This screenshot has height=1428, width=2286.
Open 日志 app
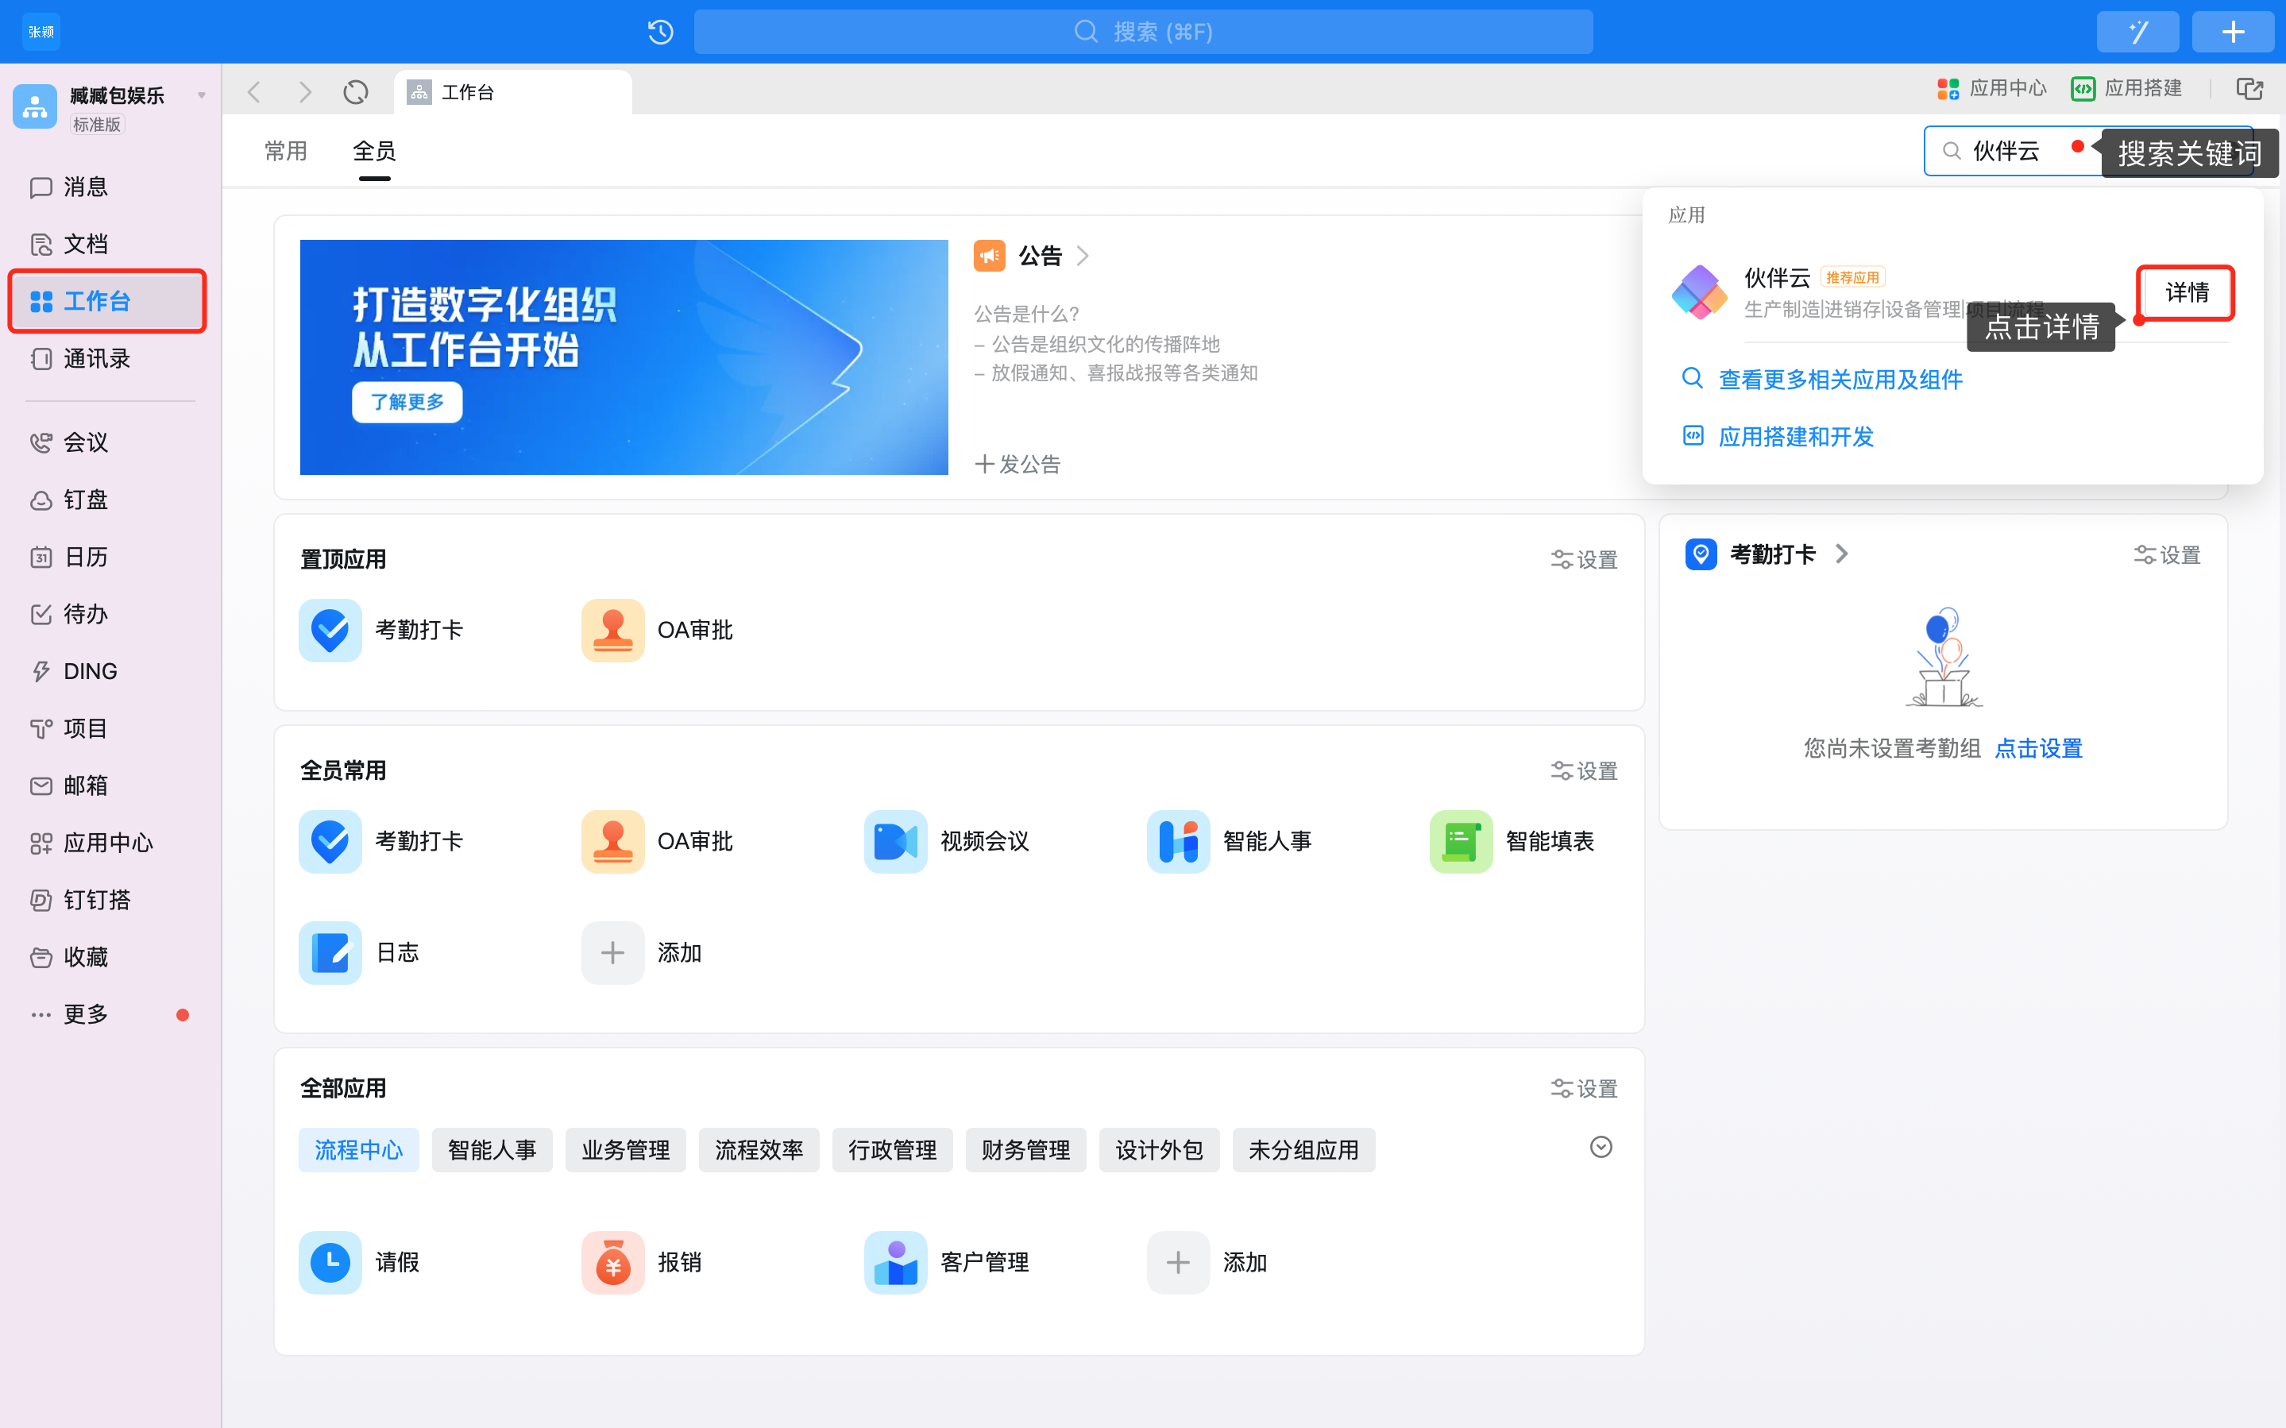pyautogui.click(x=360, y=953)
